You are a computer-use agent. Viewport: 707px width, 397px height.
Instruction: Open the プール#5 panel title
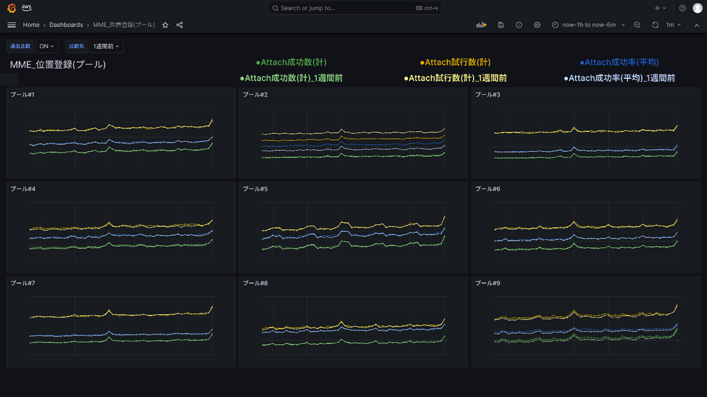[x=255, y=189]
